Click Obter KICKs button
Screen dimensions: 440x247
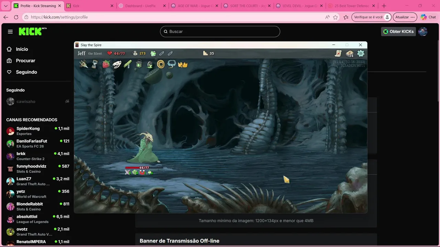(x=398, y=32)
